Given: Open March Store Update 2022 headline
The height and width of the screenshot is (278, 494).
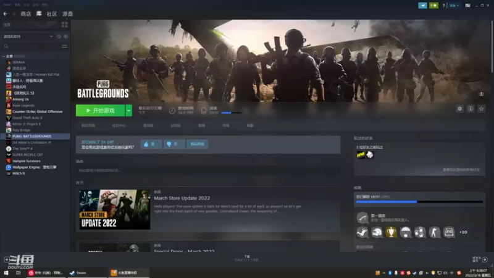Looking at the screenshot, I should [x=182, y=198].
